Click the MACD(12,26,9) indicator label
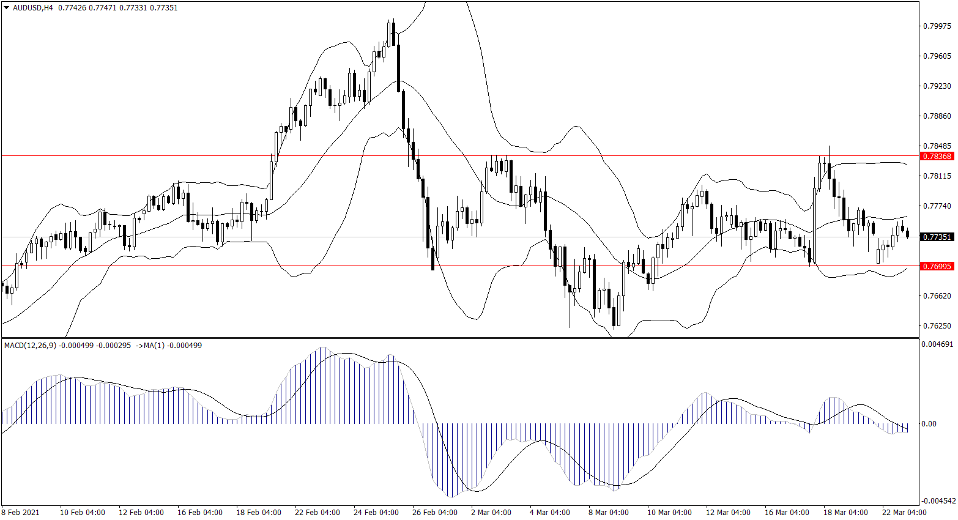This screenshot has height=520, width=958. 30,346
